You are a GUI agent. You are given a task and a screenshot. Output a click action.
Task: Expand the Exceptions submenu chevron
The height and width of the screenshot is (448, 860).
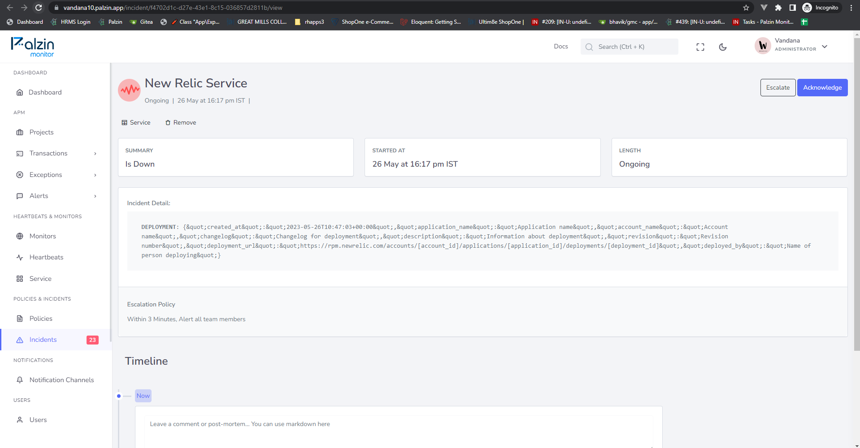pos(95,175)
